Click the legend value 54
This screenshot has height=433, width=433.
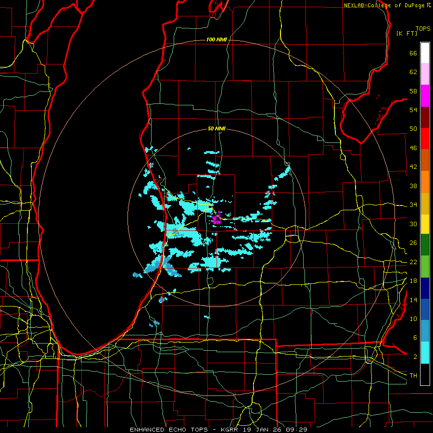[413, 110]
